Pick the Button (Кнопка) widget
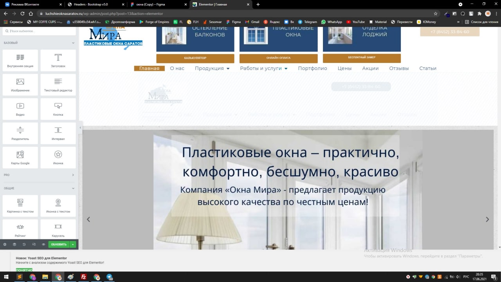Viewport: 501px width, 282px height. click(58, 109)
